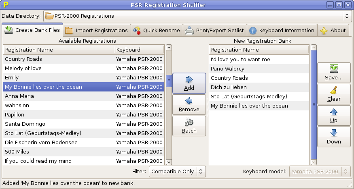Open the Compatible Only filter dropdown
The image size is (354, 189).
[x=178, y=171]
